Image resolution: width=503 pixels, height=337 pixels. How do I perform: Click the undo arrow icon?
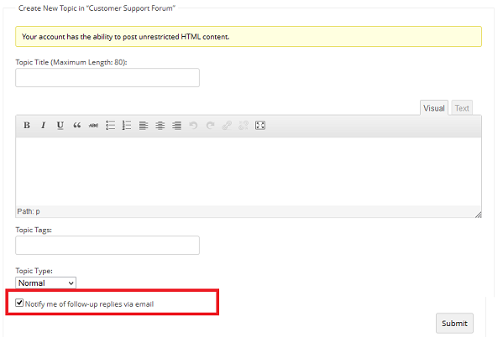click(x=193, y=125)
